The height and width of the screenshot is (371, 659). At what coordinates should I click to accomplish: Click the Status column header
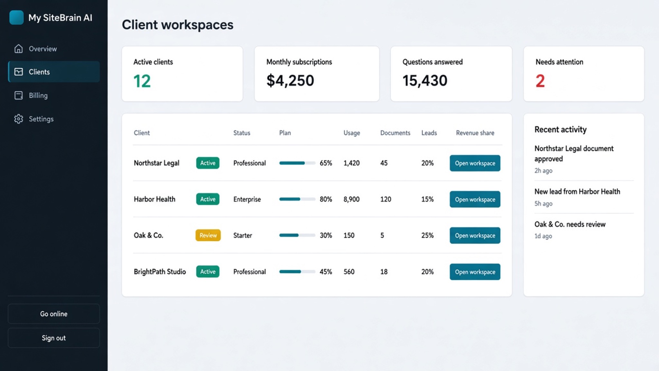pos(242,133)
